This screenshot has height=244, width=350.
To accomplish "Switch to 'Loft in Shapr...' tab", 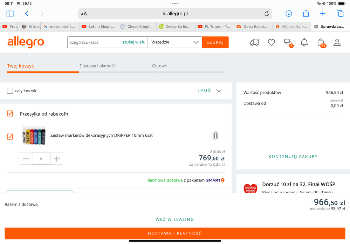I will [98, 27].
